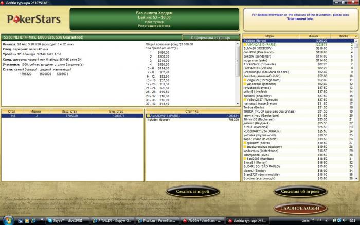This screenshot has height=225, width=360.
Task: Click the 'Следить за игрой' button
Action: point(192,191)
